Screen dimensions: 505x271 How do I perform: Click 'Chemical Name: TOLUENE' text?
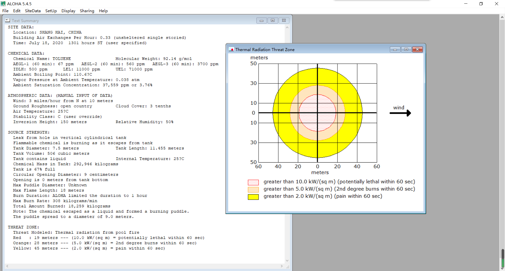point(42,59)
